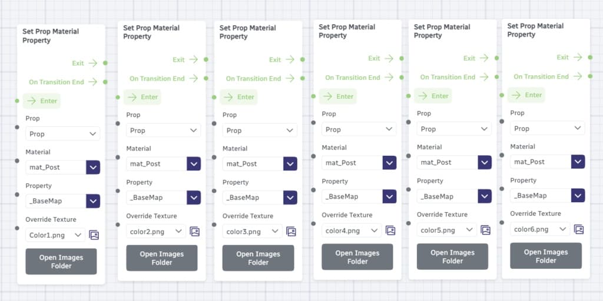
Task: Expand Override Texture dropdown showing color3.png
Action: (252, 232)
